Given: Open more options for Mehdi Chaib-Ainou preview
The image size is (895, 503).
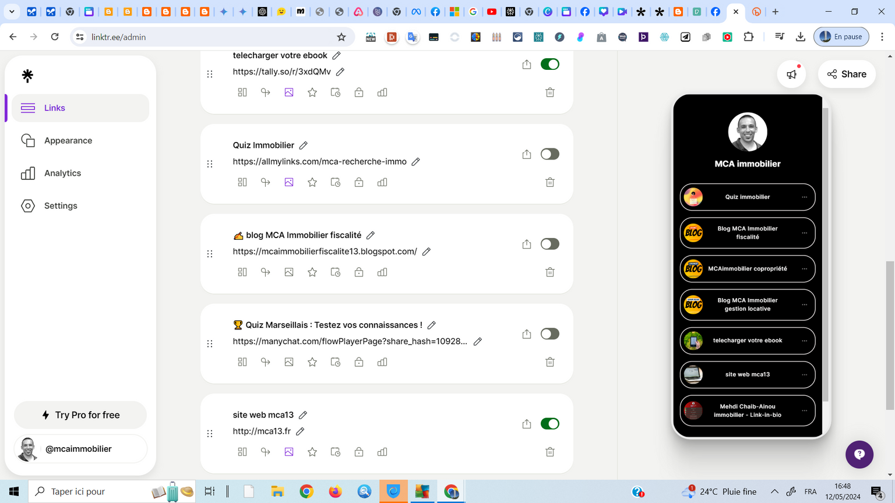Looking at the screenshot, I should tap(805, 410).
